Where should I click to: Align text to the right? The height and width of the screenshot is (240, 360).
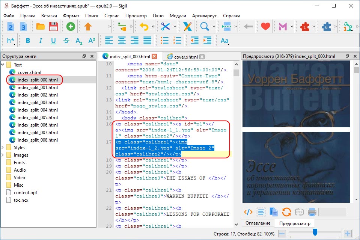(134, 41)
